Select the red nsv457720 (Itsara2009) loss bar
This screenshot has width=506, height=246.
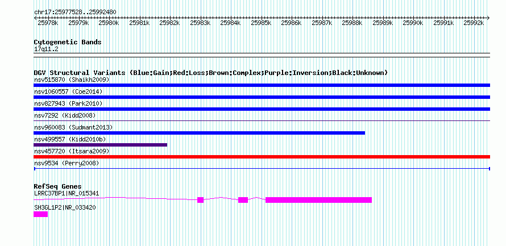(262, 157)
